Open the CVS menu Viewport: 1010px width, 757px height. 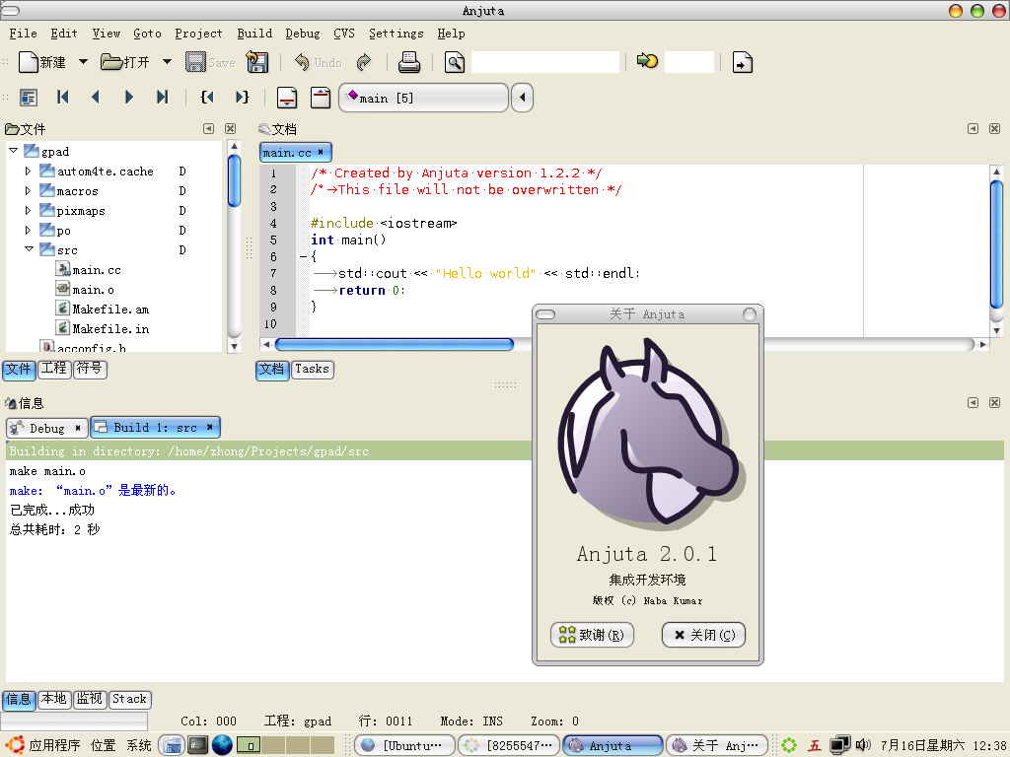(x=344, y=34)
